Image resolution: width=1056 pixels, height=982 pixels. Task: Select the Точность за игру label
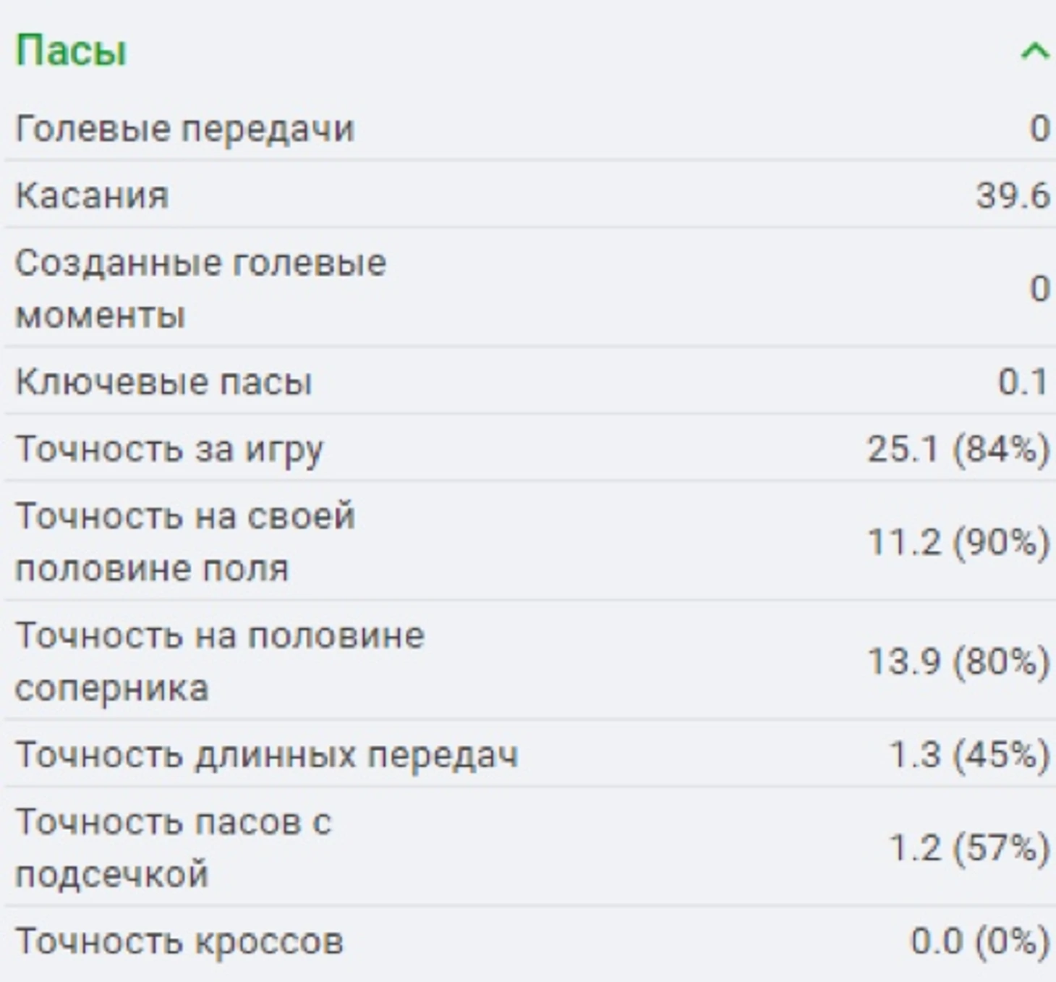(x=169, y=450)
